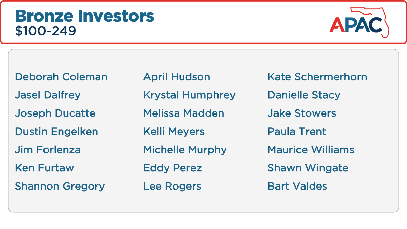The width and height of the screenshot is (407, 229).
Task: Choose Bart Valdes from the list
Action: click(x=297, y=186)
